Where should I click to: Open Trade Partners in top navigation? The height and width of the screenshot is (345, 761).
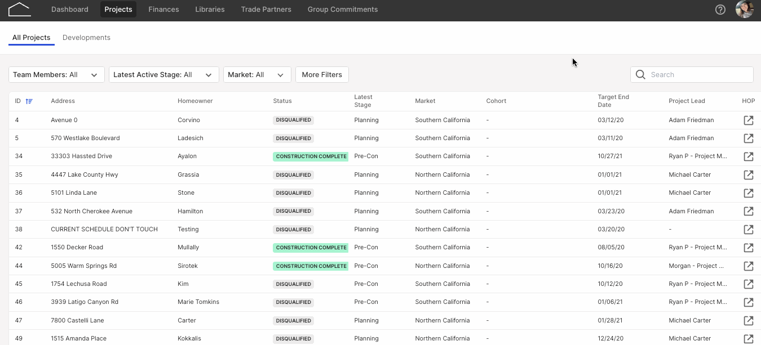tap(266, 10)
